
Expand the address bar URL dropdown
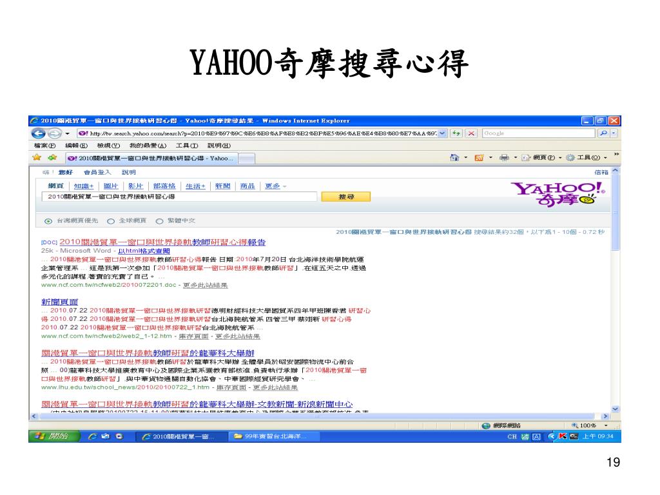click(442, 133)
